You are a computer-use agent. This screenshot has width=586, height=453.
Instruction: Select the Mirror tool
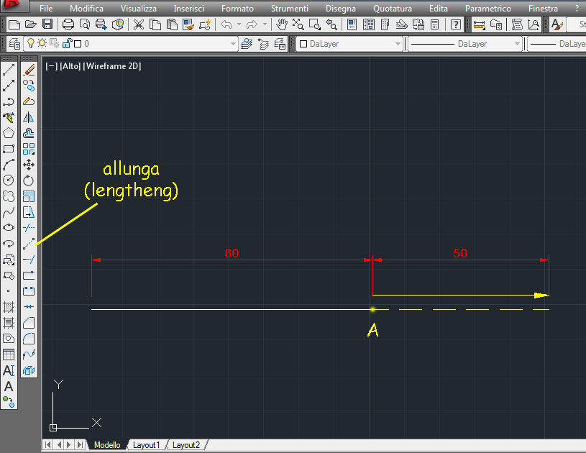pos(29,117)
